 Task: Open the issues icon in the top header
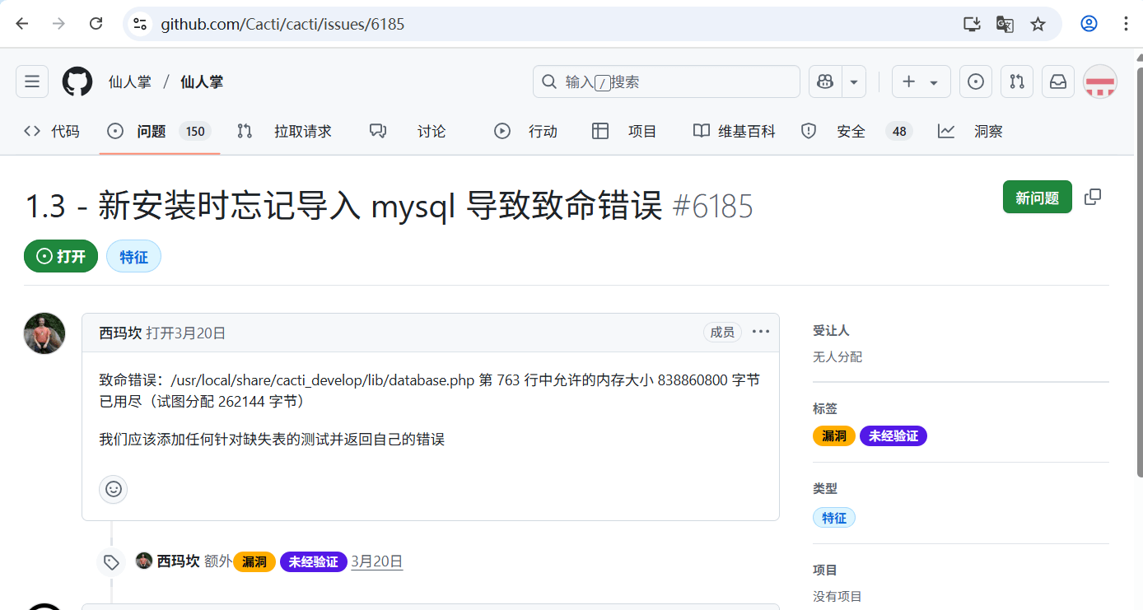(x=976, y=81)
